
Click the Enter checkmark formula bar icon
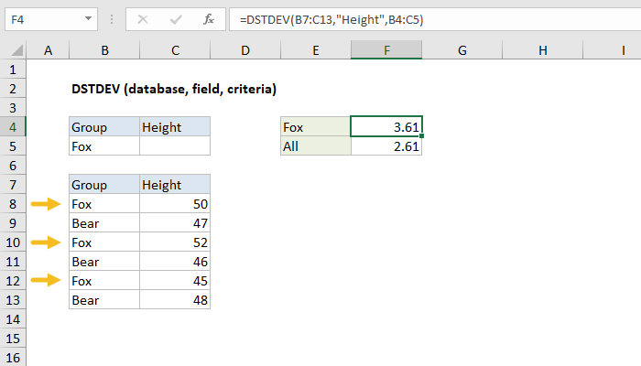pos(176,19)
